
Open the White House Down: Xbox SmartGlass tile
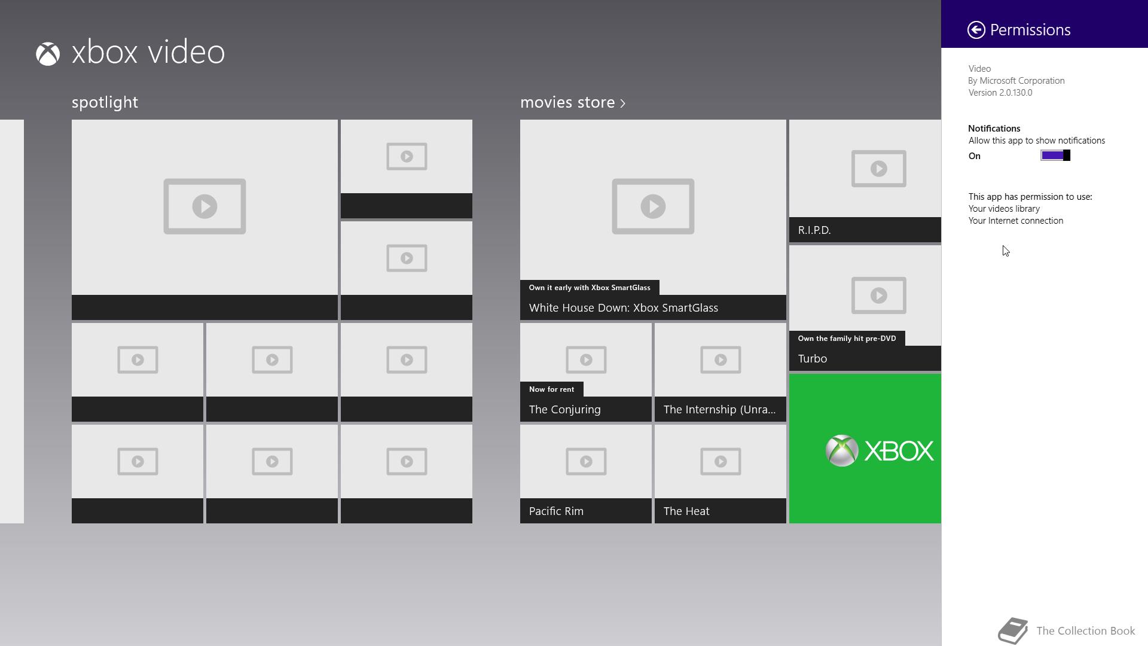click(653, 220)
